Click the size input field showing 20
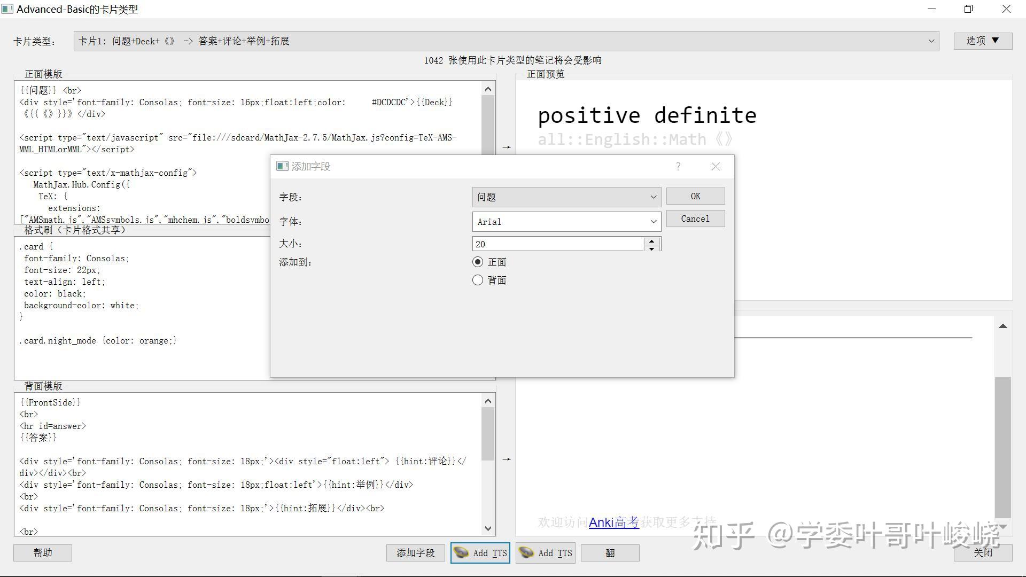This screenshot has width=1026, height=577. click(x=558, y=244)
